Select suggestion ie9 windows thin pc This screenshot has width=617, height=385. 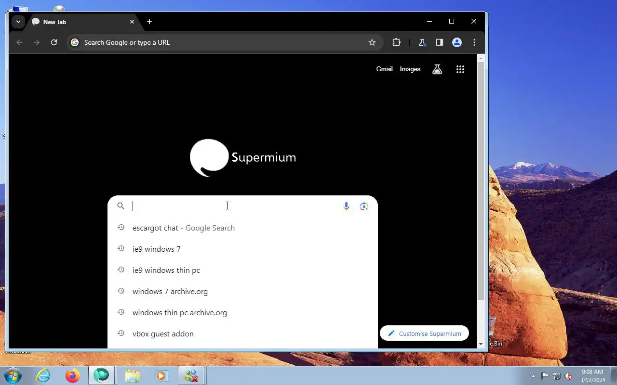pyautogui.click(x=242, y=270)
